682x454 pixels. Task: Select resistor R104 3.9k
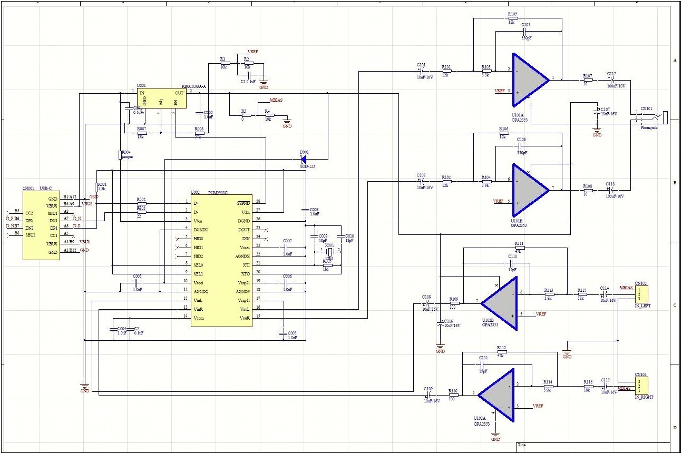[x=486, y=181]
